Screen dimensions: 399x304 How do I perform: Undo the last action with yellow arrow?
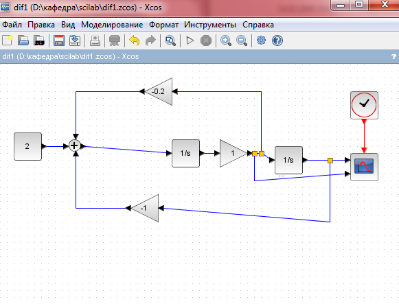[x=135, y=40]
